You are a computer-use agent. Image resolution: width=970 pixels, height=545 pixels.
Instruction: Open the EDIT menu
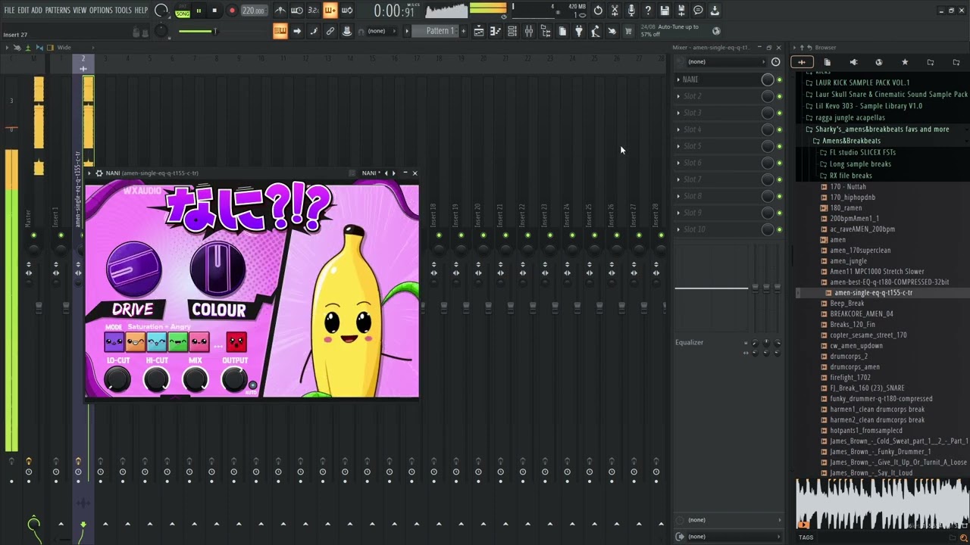(x=23, y=11)
